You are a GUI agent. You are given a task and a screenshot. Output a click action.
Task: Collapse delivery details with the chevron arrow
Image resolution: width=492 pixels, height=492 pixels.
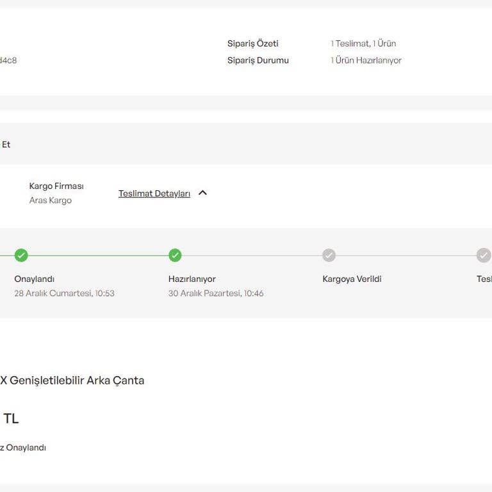pyautogui.click(x=202, y=193)
